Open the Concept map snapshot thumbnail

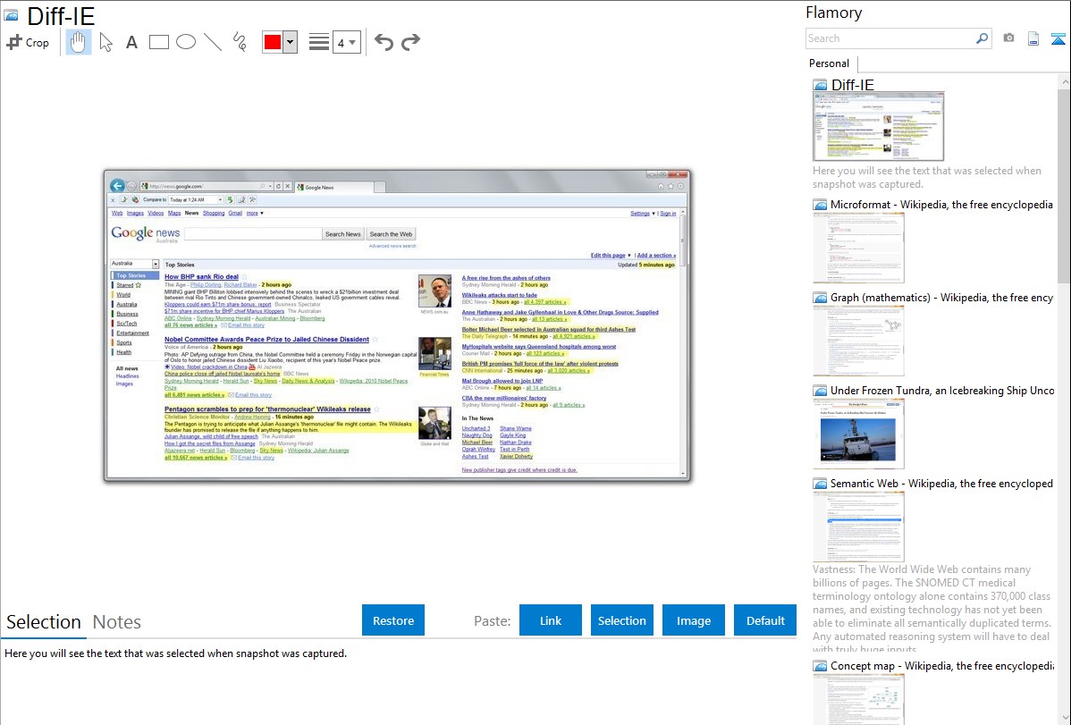(x=858, y=699)
